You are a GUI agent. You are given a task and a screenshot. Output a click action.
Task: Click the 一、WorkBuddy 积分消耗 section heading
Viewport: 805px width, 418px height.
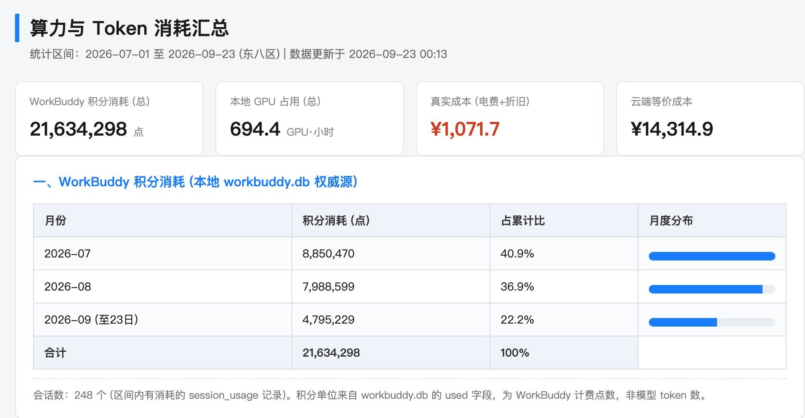195,182
